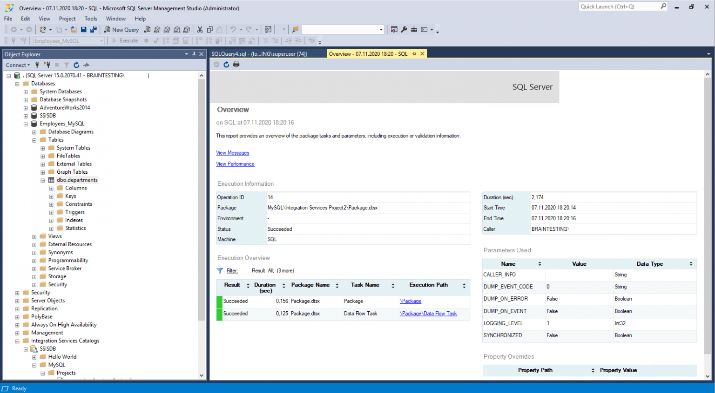The width and height of the screenshot is (715, 393).
Task: Close the Overview report tab
Action: [x=423, y=54]
